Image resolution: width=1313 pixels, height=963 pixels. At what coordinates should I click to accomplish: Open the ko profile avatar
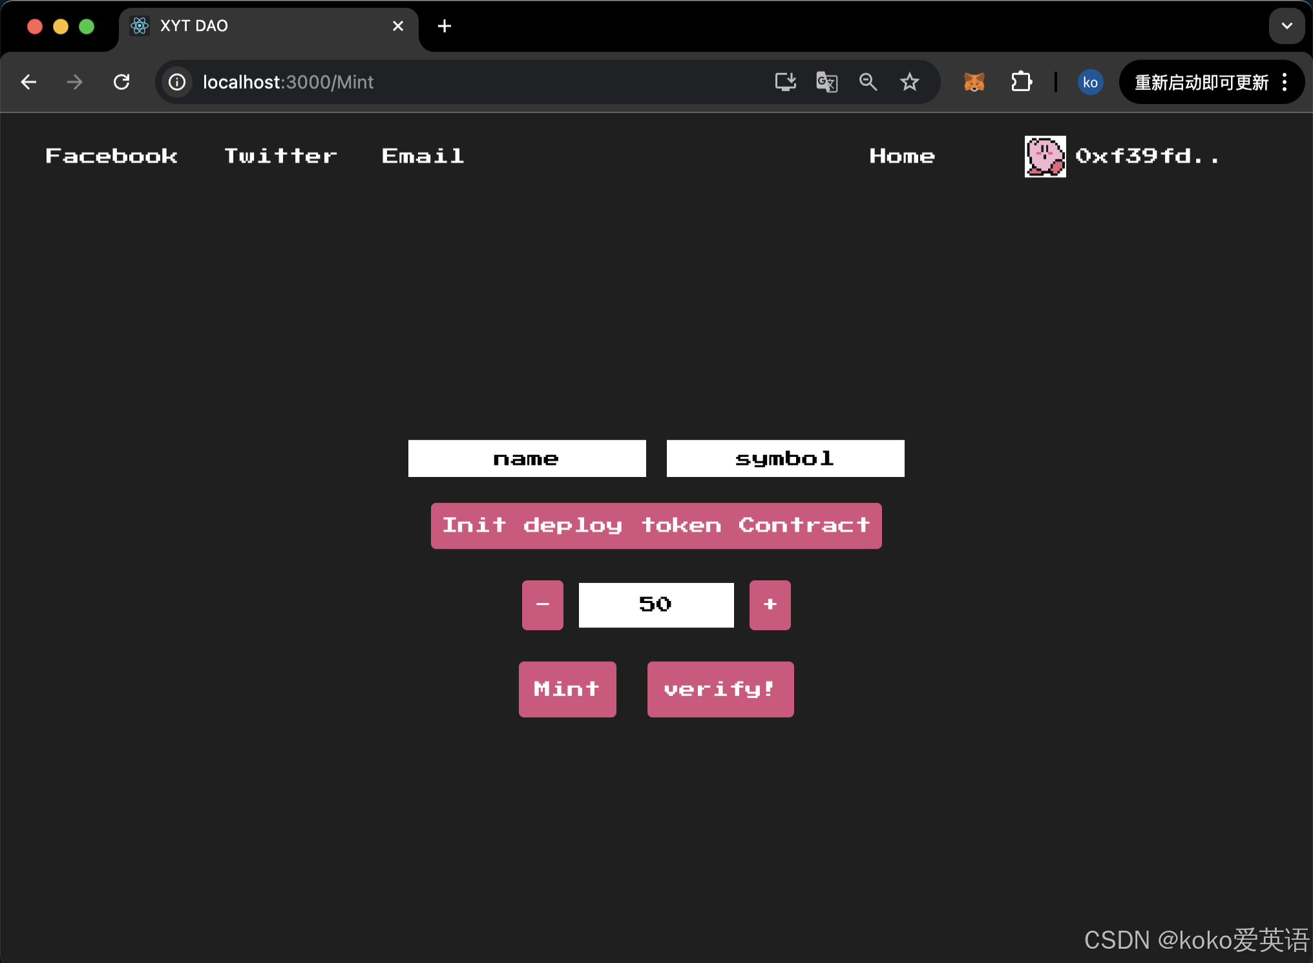1090,82
